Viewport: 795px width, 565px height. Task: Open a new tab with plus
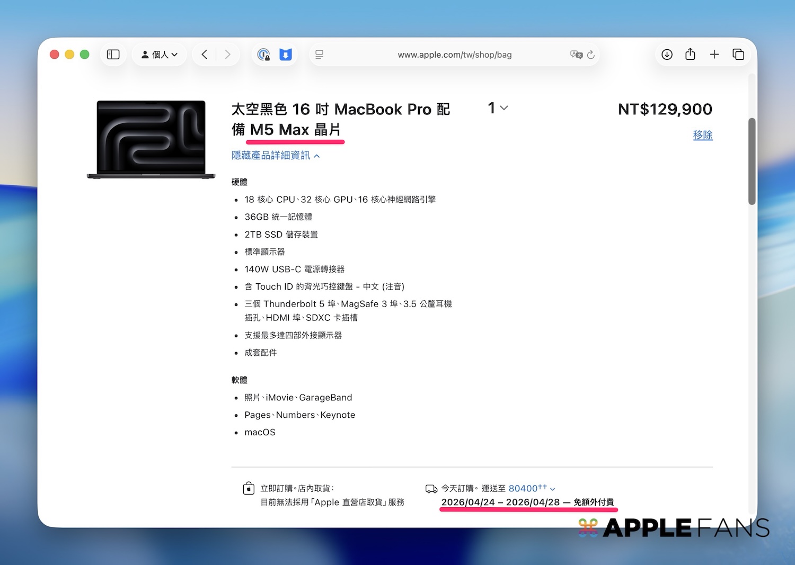pyautogui.click(x=714, y=55)
